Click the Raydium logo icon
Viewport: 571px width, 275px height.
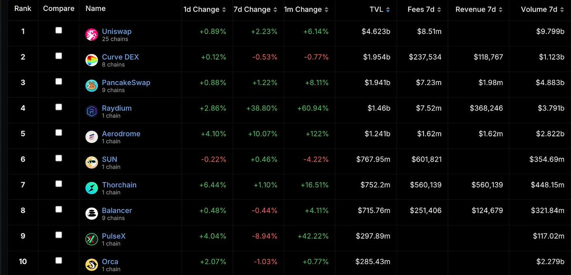click(x=92, y=112)
